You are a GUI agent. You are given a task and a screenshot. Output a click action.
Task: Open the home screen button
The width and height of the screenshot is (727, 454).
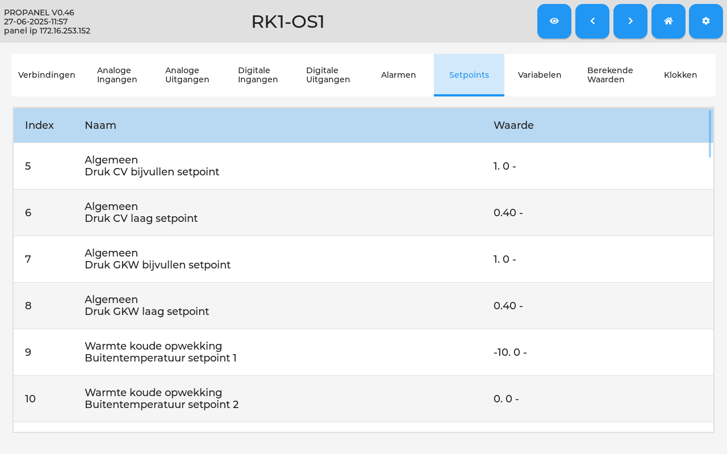(x=668, y=21)
